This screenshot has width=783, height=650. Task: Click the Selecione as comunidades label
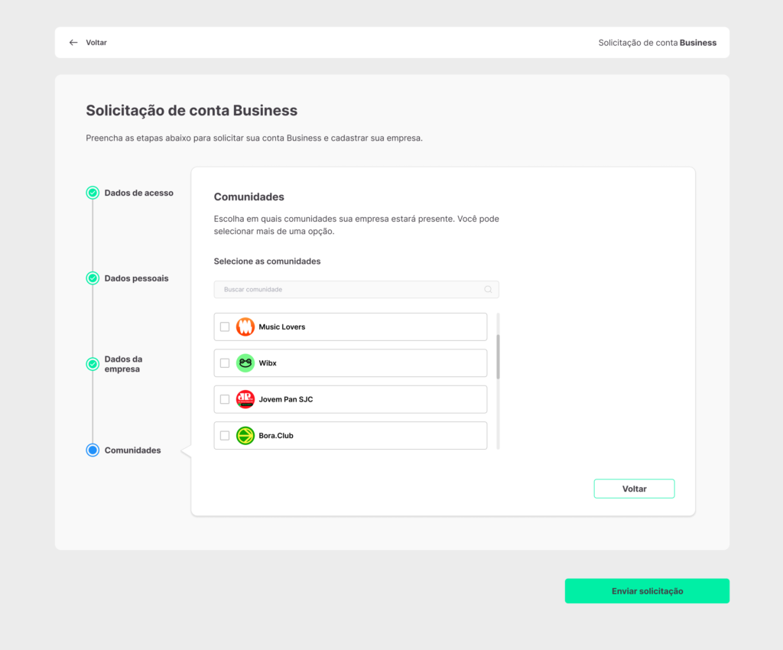[x=267, y=261]
